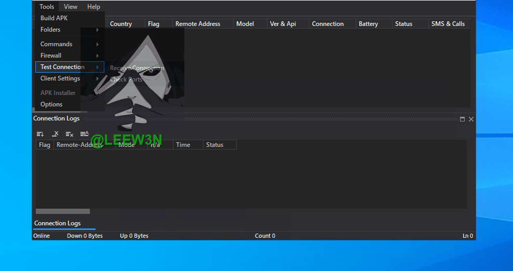This screenshot has height=271, width=513.
Task: Click the lines-with-A icon in logs toolbar
Action: click(84, 134)
